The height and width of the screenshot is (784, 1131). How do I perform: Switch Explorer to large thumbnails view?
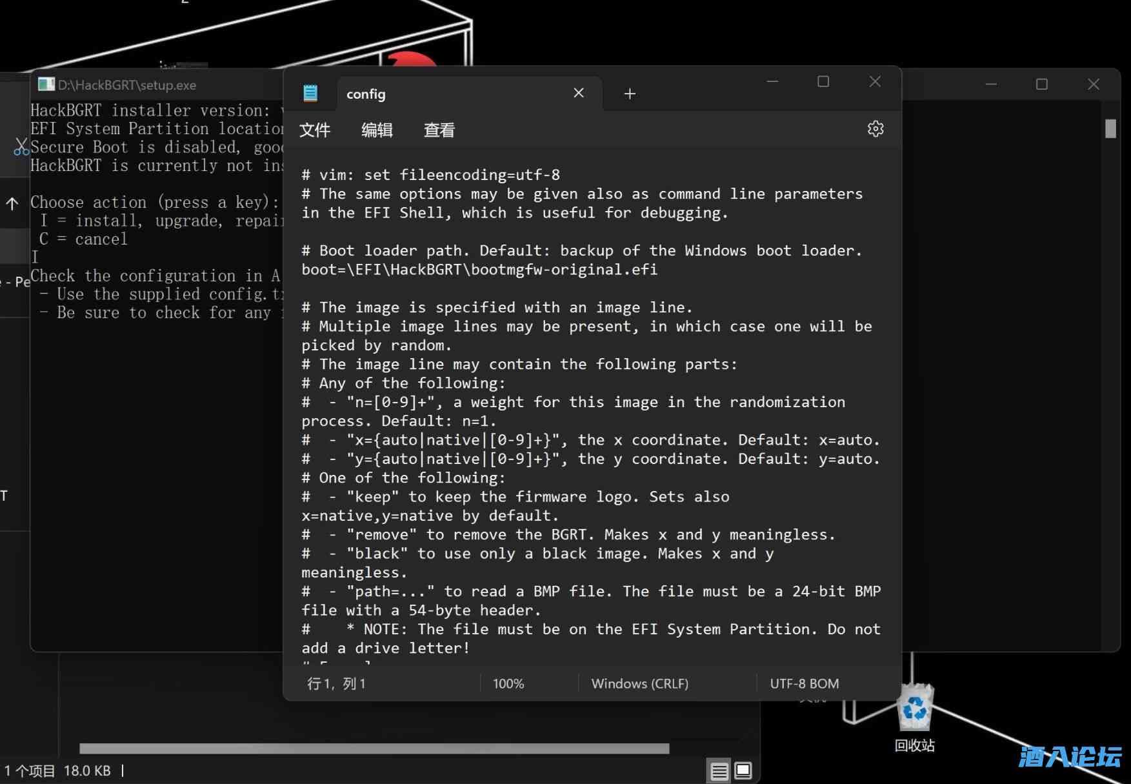coord(743,770)
